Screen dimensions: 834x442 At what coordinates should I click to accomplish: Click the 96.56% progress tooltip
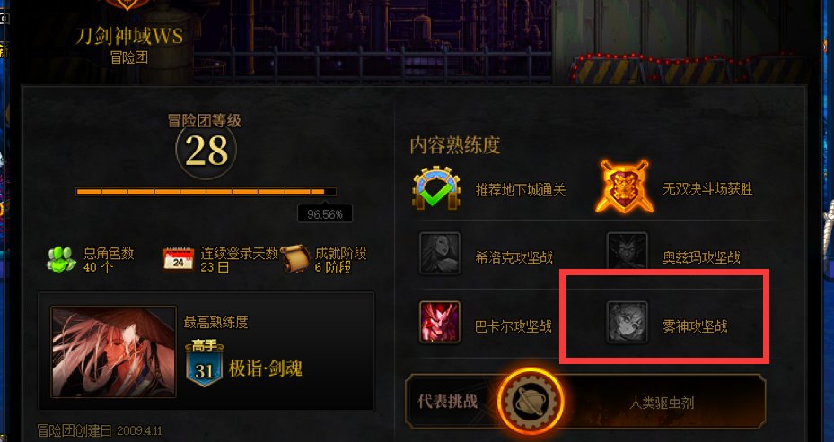tap(324, 214)
